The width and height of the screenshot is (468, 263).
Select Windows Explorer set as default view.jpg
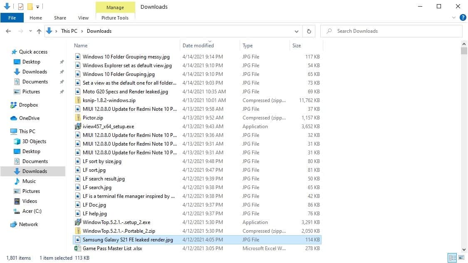click(127, 66)
